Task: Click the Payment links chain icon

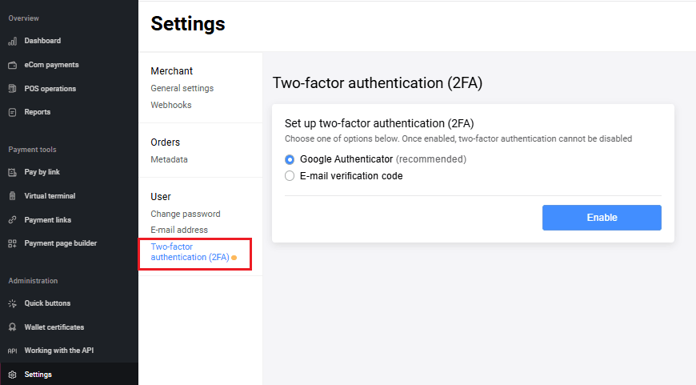Action: coord(12,220)
